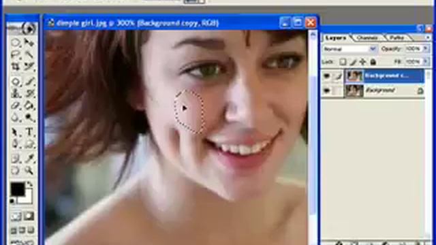This screenshot has height=245, width=436.
Task: Edit in Quick Mask Mode
Action: click(29, 216)
